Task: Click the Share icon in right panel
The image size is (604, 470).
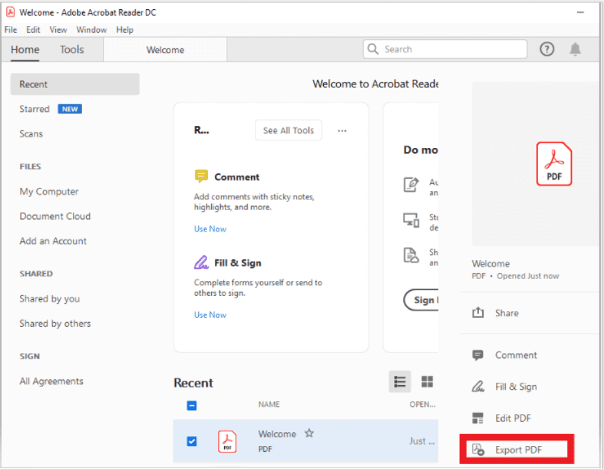Action: click(480, 312)
